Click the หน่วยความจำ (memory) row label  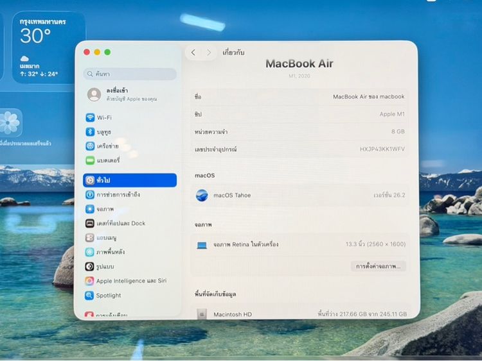[x=211, y=132]
